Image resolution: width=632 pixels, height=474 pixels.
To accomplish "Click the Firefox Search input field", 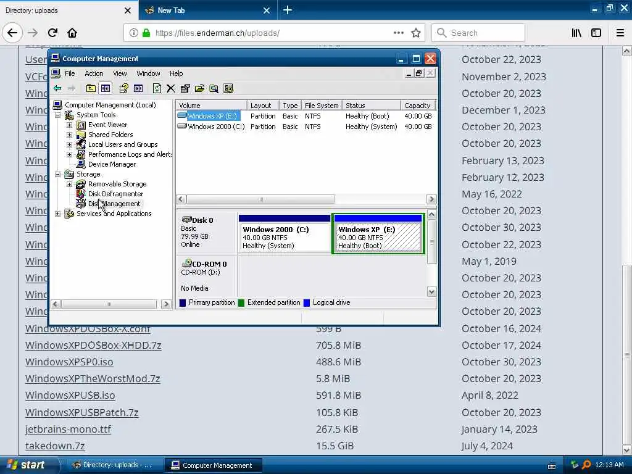I will pos(478,33).
